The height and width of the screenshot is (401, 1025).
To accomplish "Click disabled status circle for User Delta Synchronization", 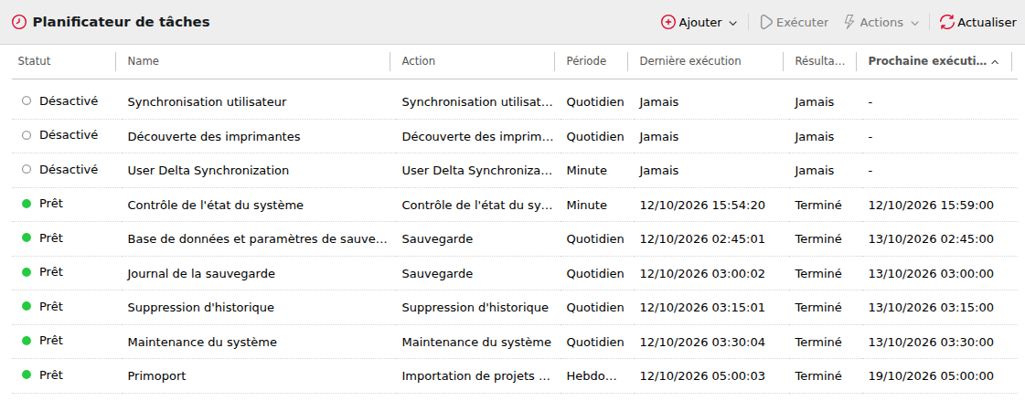I will [27, 169].
